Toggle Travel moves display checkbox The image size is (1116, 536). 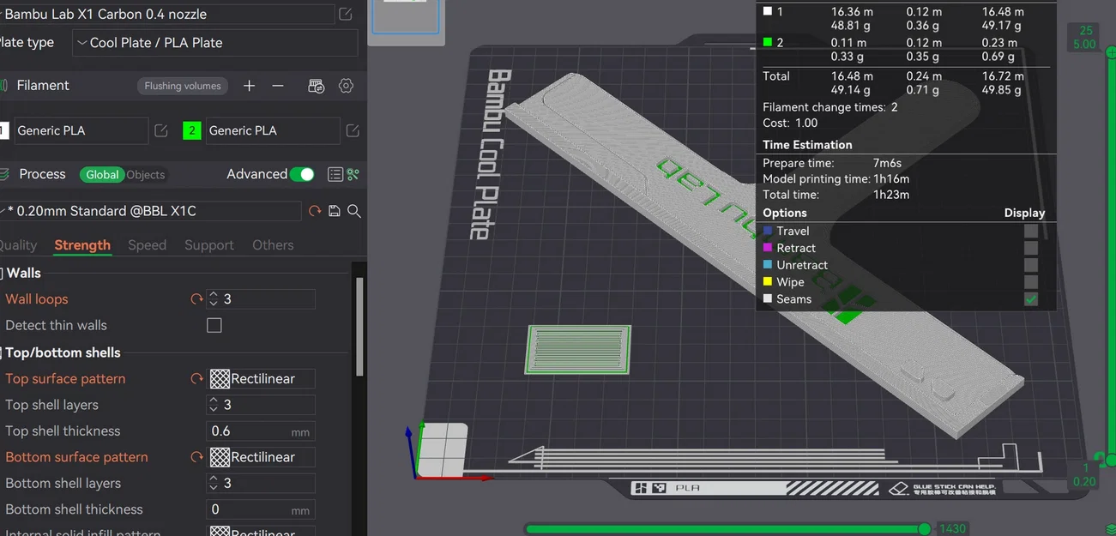(1031, 231)
